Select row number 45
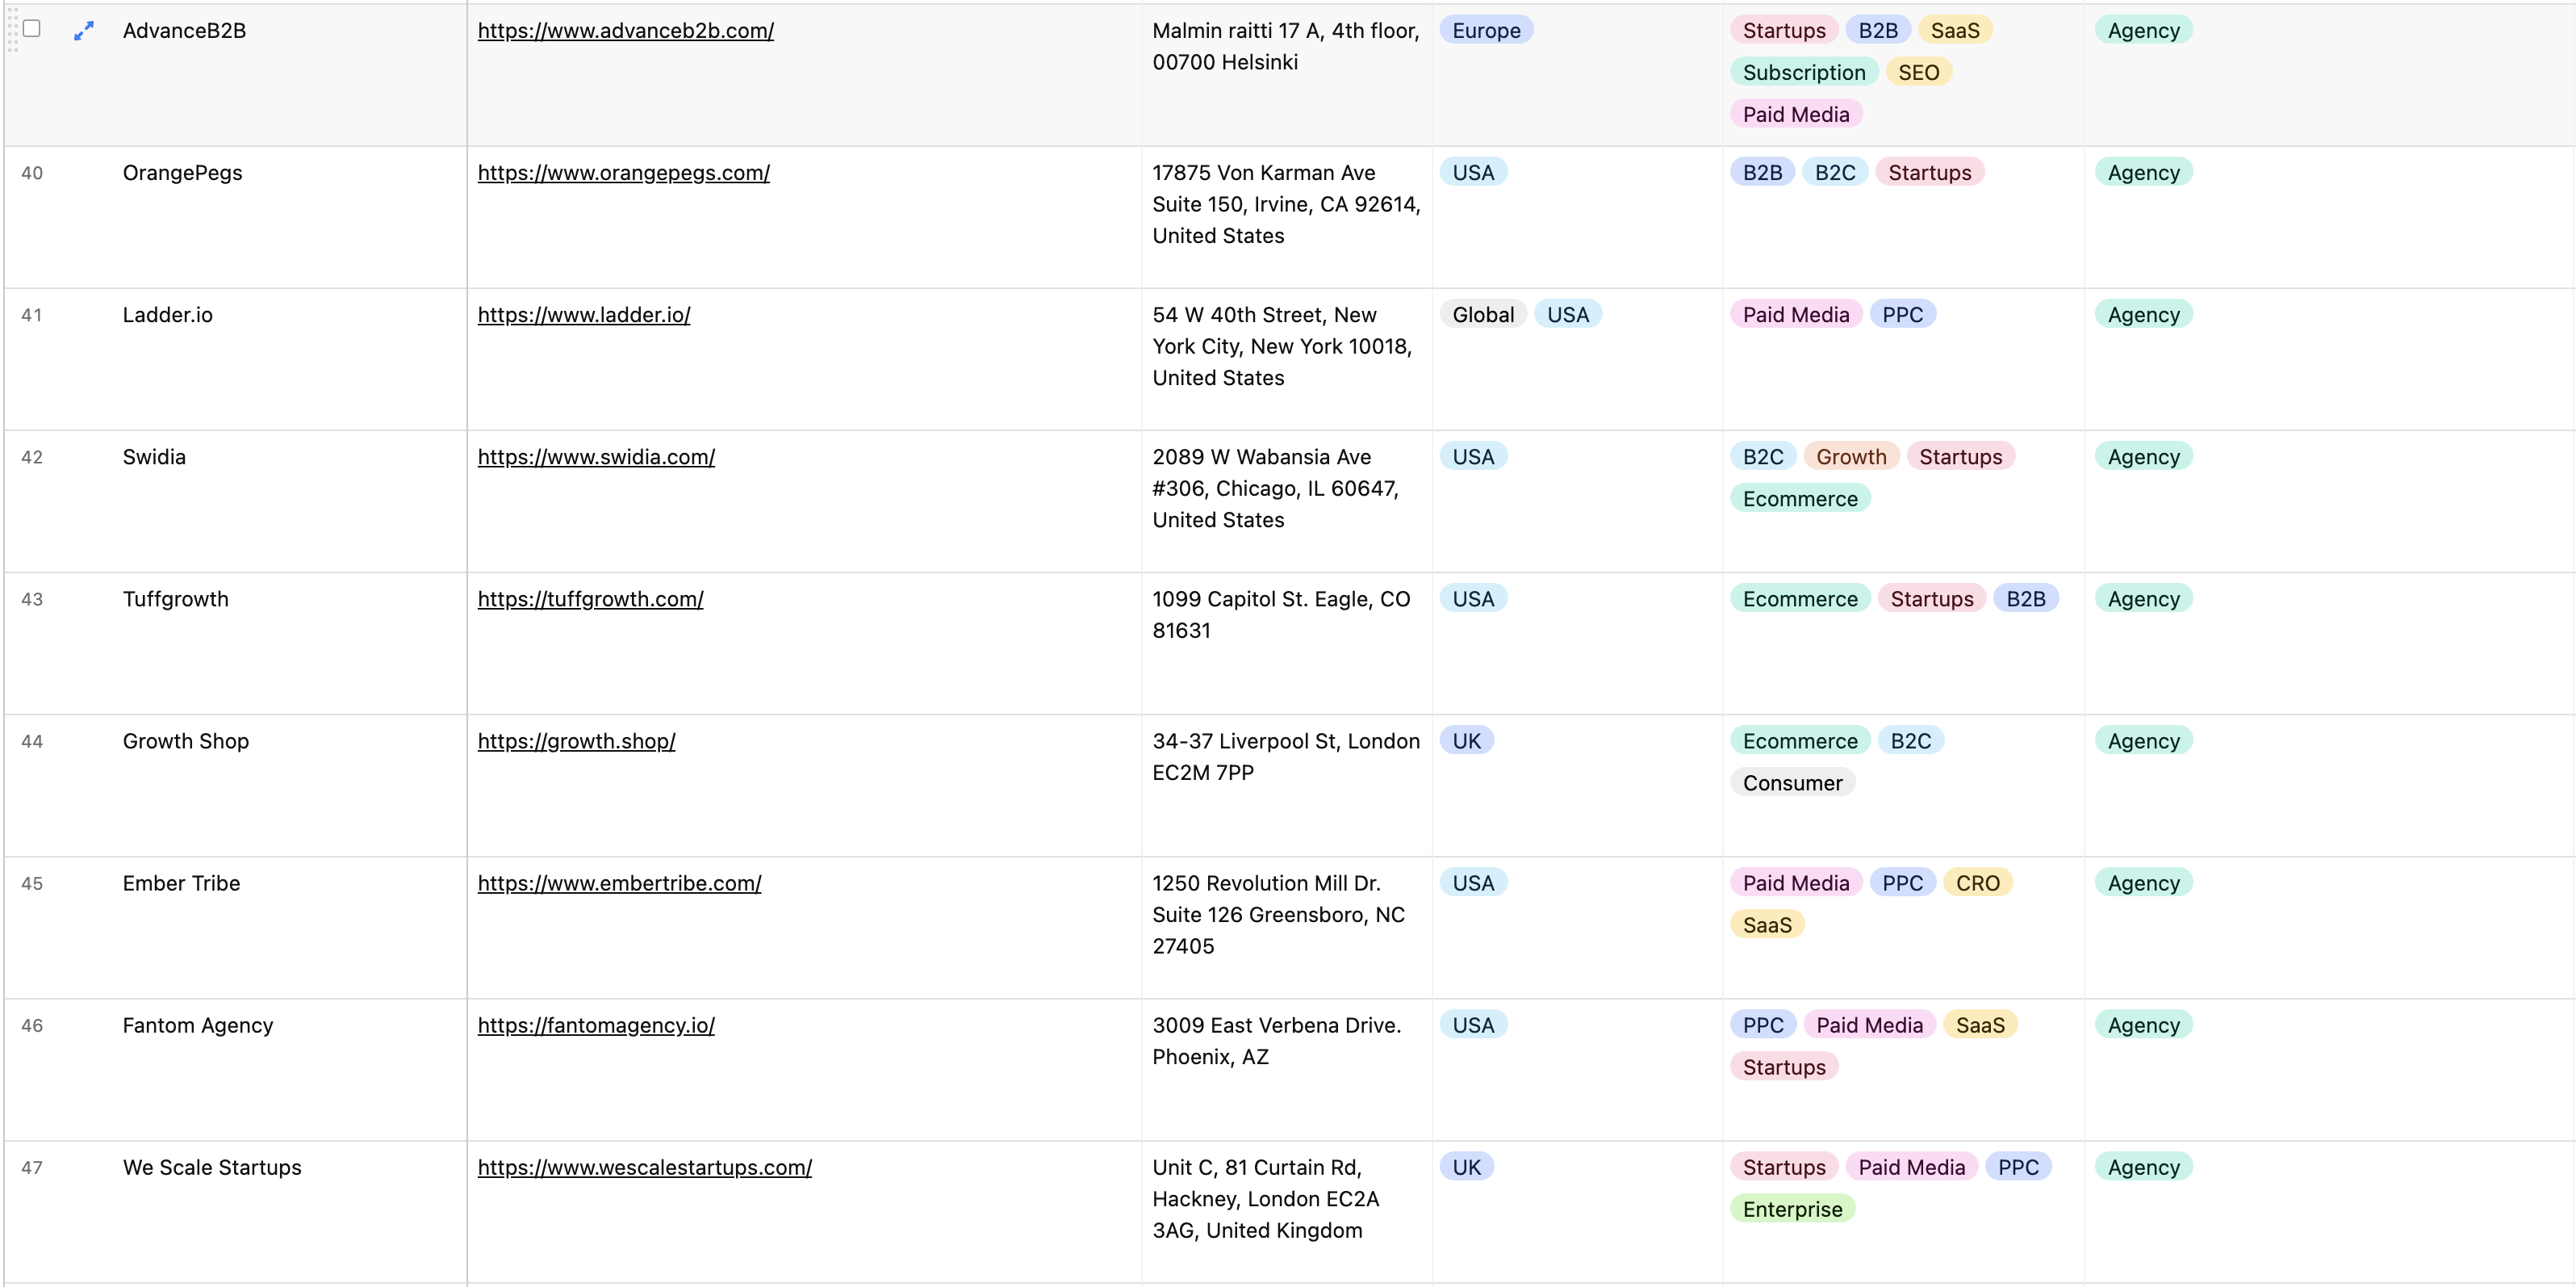 32,882
